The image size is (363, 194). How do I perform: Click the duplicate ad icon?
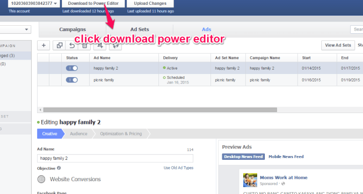tap(60, 45)
